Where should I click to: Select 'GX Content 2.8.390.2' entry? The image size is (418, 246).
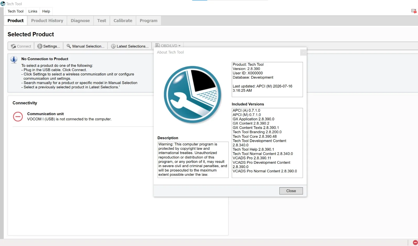[251, 124]
